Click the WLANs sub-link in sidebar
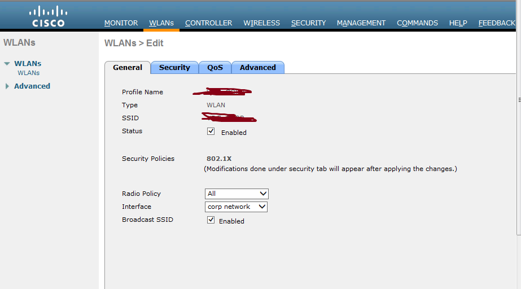The image size is (521, 289). tap(29, 73)
